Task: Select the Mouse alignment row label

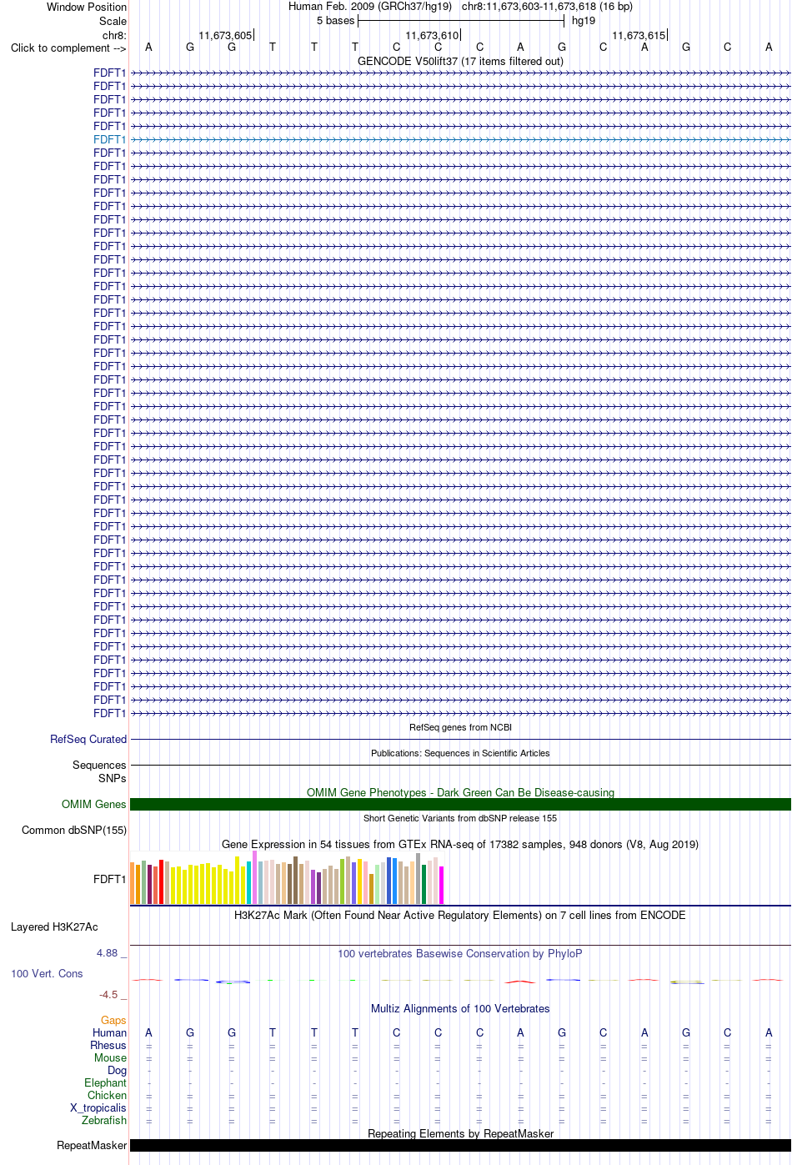Action: [x=110, y=1057]
